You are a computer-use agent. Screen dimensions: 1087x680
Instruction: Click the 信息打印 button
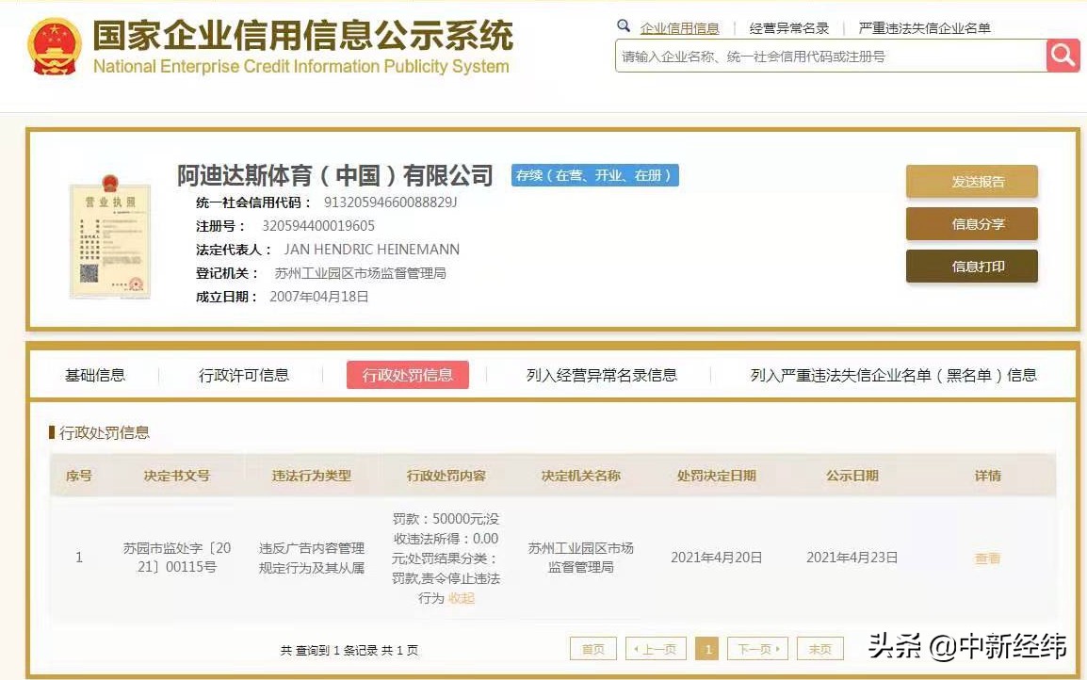pyautogui.click(x=971, y=267)
